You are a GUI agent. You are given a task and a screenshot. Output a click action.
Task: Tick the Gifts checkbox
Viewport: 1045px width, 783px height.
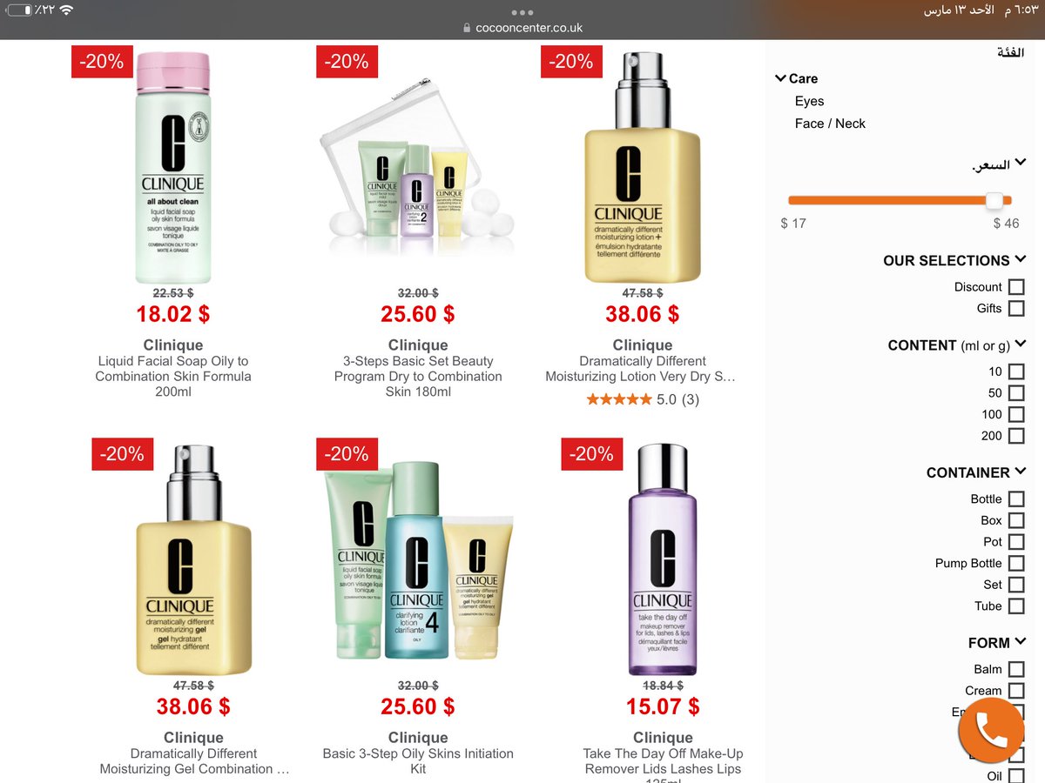click(x=1015, y=308)
